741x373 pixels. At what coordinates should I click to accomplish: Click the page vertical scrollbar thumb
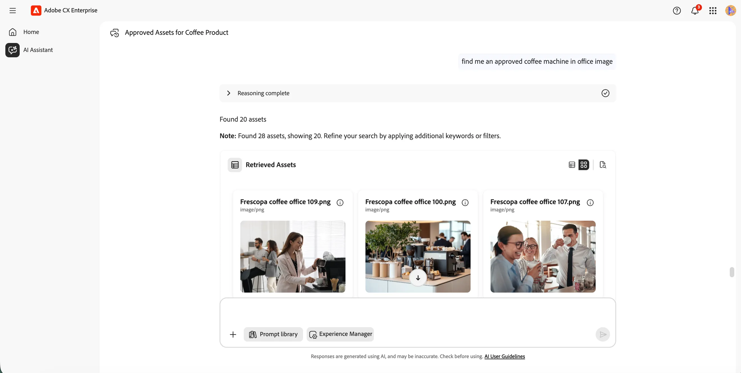coord(732,272)
